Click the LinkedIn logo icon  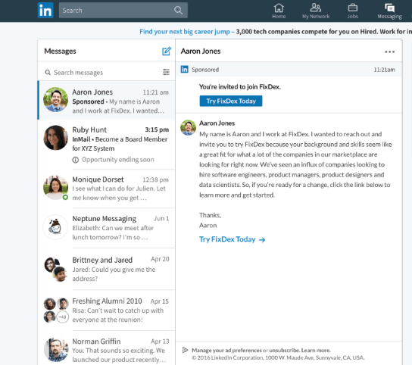[x=45, y=11]
